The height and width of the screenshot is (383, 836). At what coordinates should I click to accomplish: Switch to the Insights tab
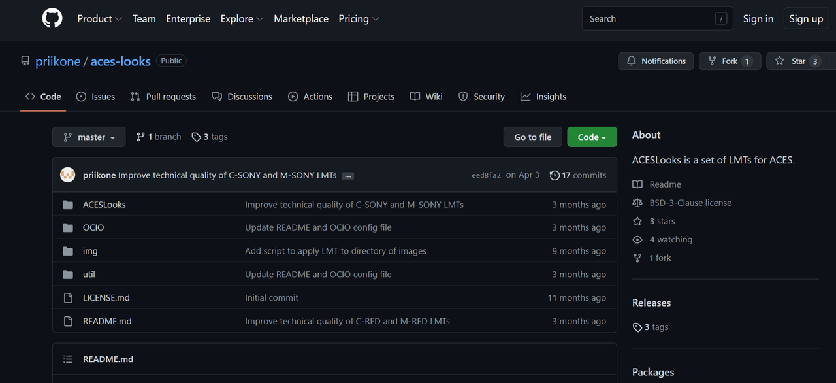543,97
